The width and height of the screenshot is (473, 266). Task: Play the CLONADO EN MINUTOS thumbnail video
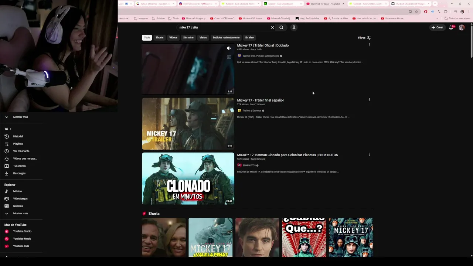[188, 178]
